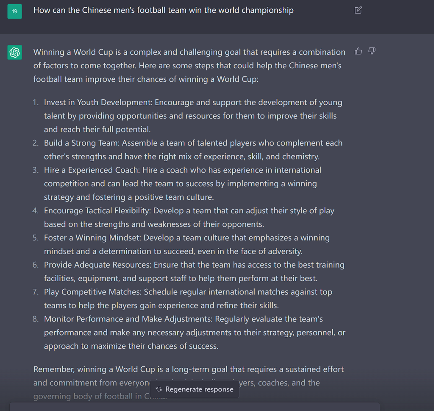Give the response a thumbs down
This screenshot has height=411, width=434.
(372, 51)
